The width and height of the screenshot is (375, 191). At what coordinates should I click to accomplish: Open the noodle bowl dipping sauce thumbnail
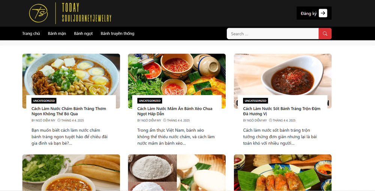(71, 75)
